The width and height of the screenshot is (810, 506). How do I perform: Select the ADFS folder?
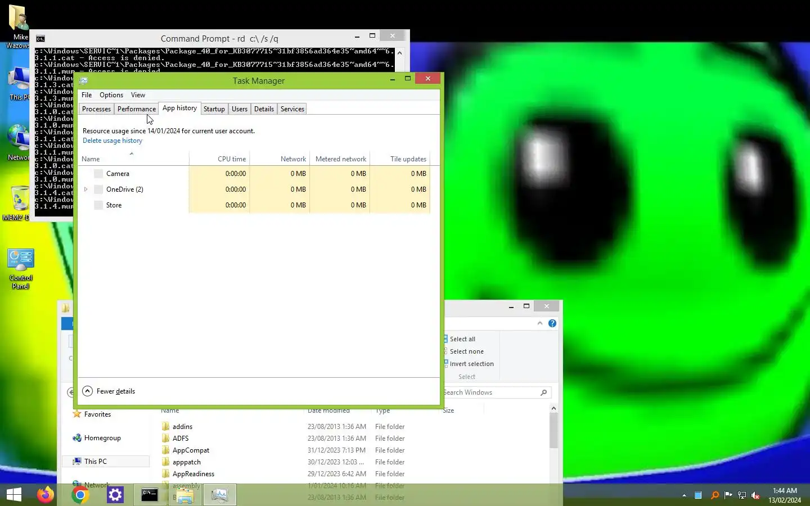(181, 439)
